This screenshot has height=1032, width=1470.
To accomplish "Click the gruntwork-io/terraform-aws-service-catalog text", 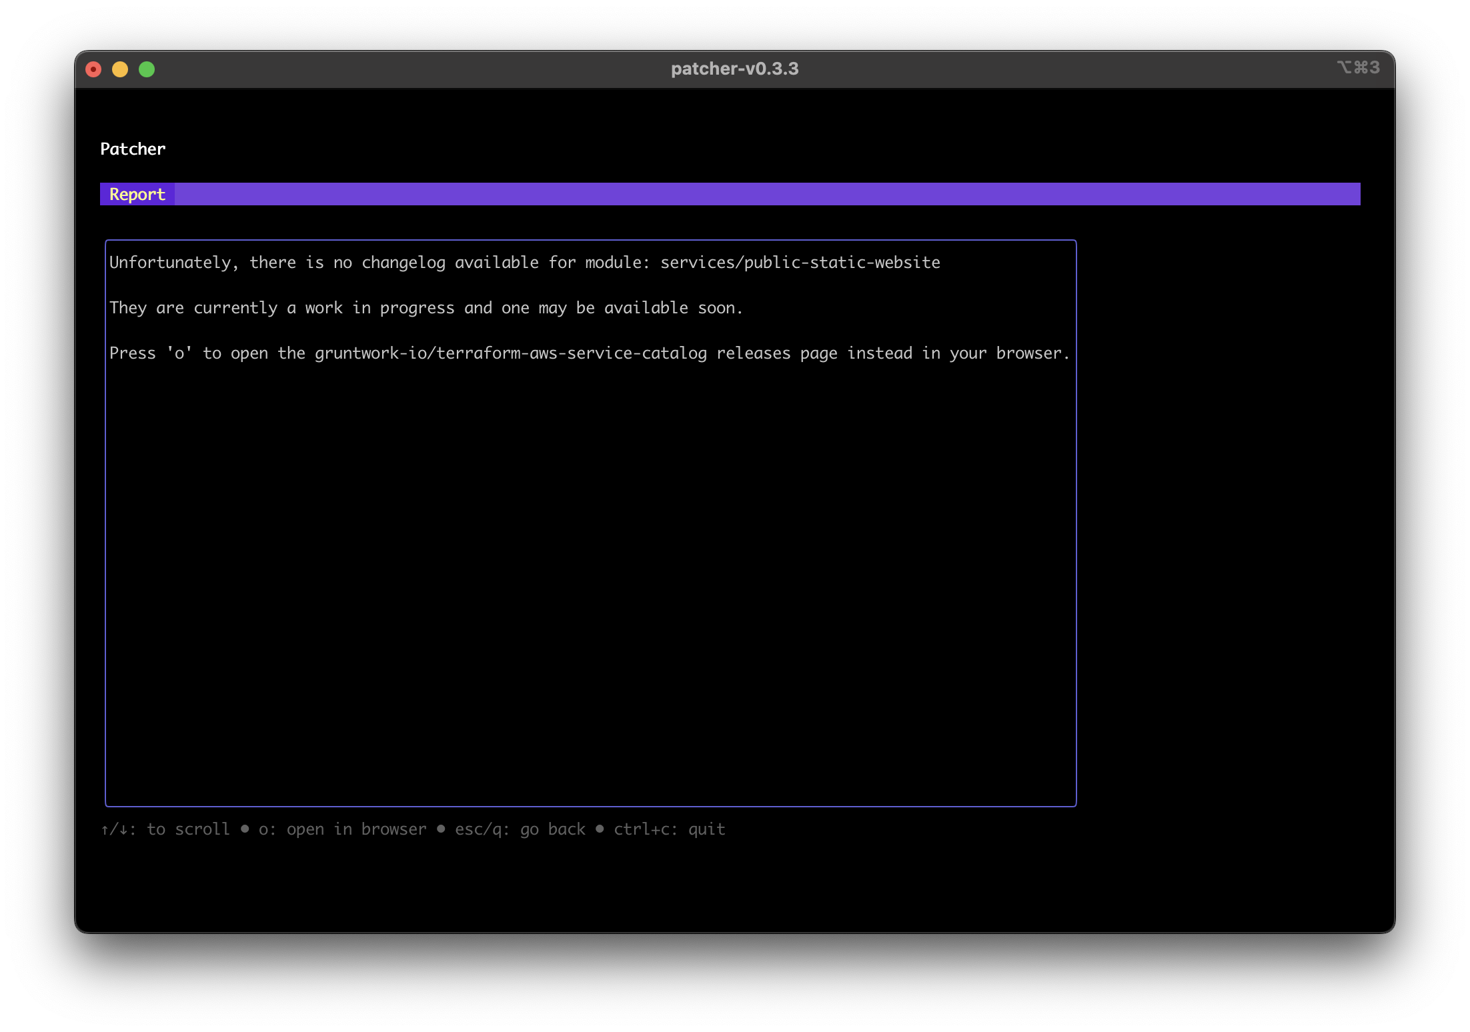I will coord(511,353).
